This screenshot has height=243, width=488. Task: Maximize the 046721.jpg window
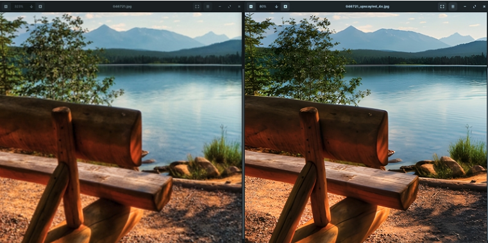(230, 6)
